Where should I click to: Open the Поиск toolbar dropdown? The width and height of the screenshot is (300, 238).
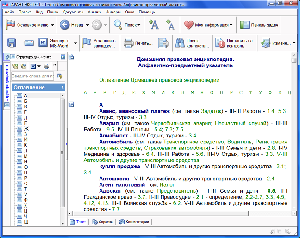click(138, 25)
